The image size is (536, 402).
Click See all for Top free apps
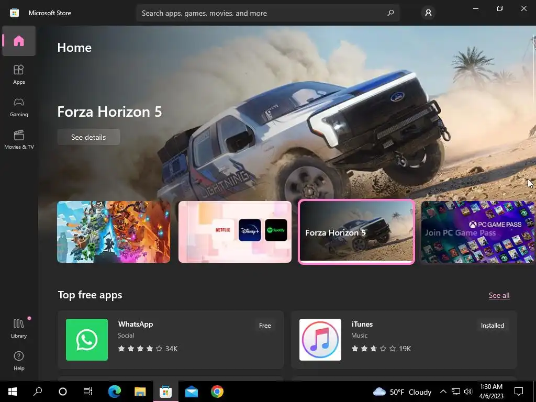point(499,295)
